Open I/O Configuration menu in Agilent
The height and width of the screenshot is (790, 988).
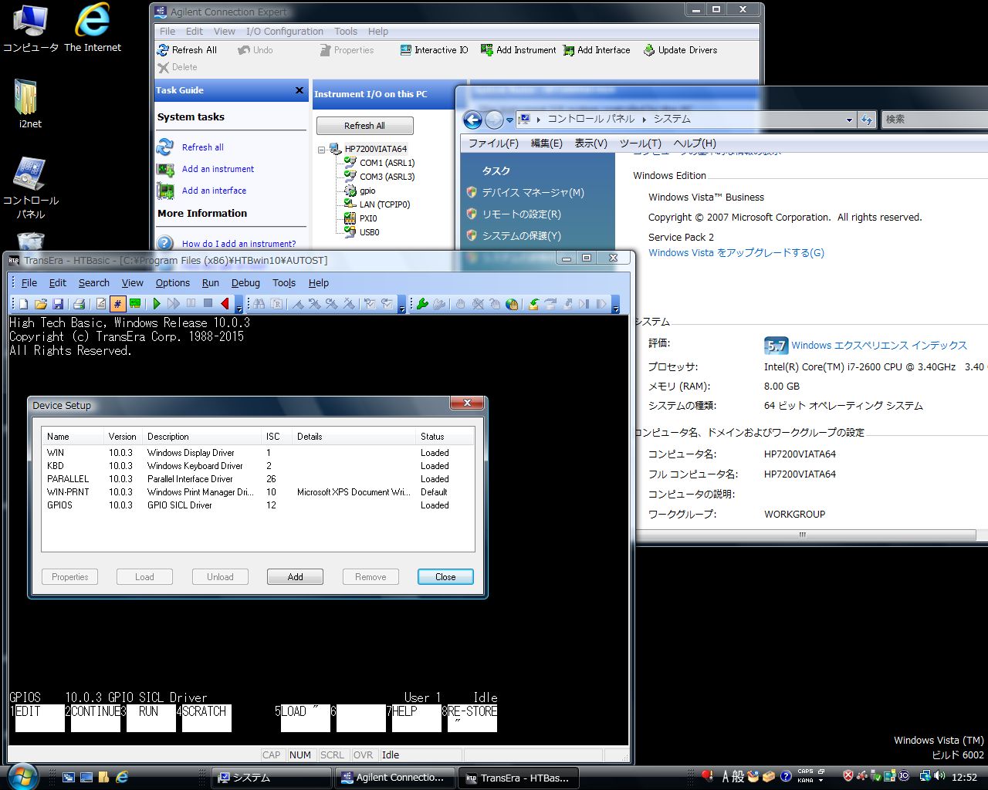pyautogui.click(x=285, y=32)
